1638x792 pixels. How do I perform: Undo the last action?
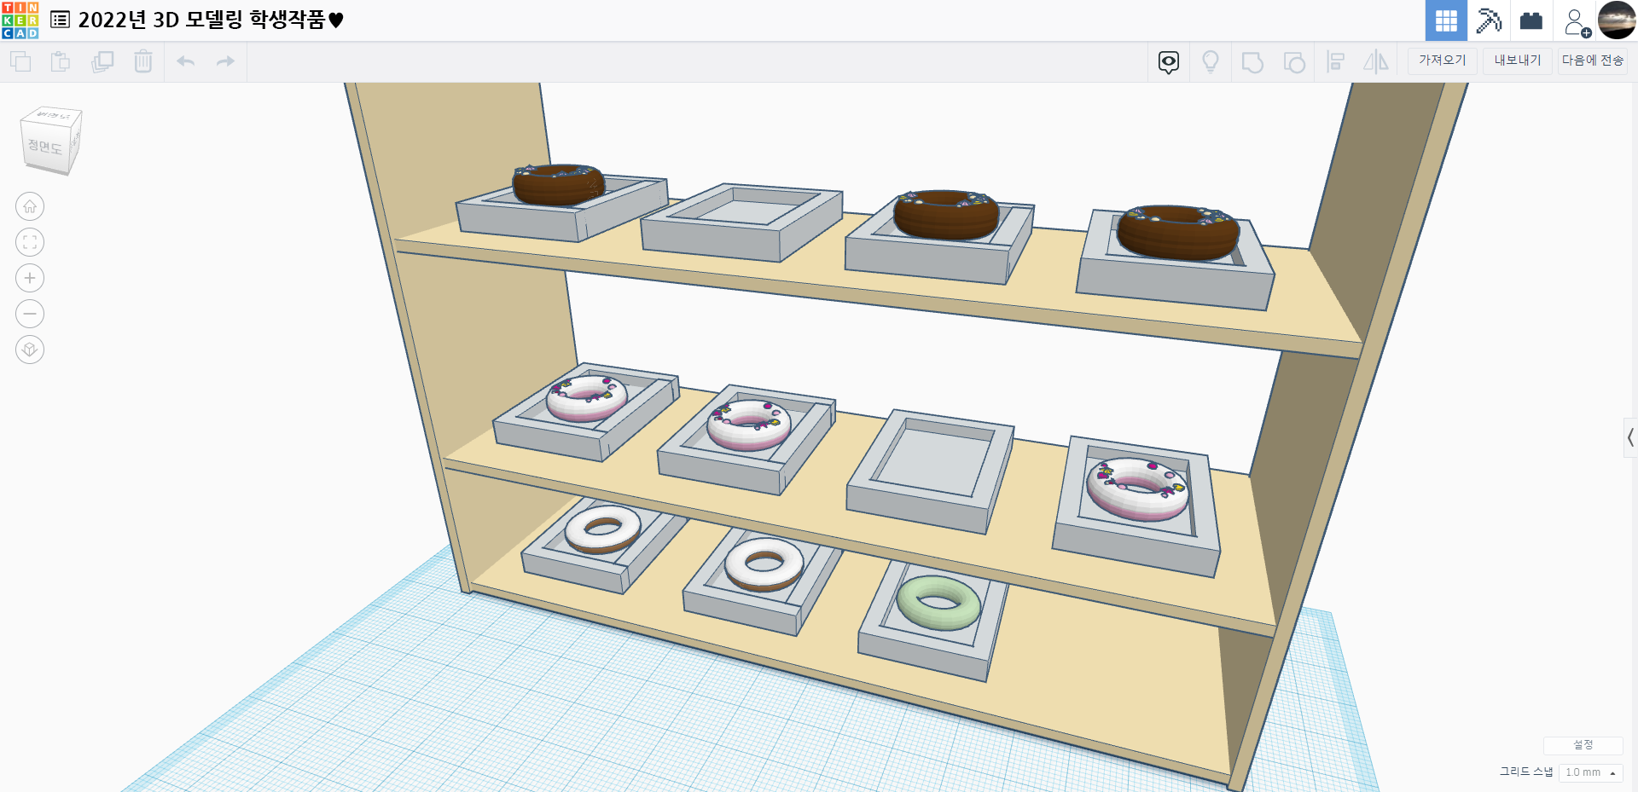click(x=186, y=61)
